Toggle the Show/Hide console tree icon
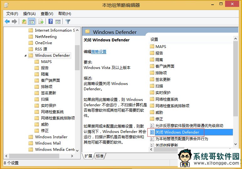This screenshot has width=242, height=169. (x=31, y=21)
